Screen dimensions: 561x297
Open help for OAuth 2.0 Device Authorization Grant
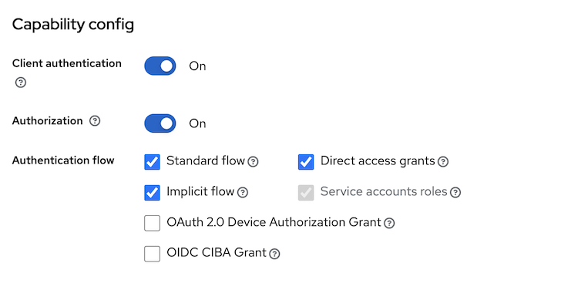click(x=389, y=224)
